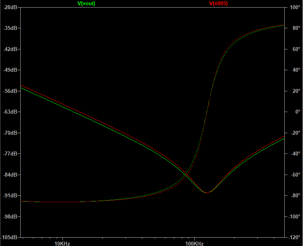Click the 80° phase axis label
Viewport: 303px width, 246px height.
(296, 28)
